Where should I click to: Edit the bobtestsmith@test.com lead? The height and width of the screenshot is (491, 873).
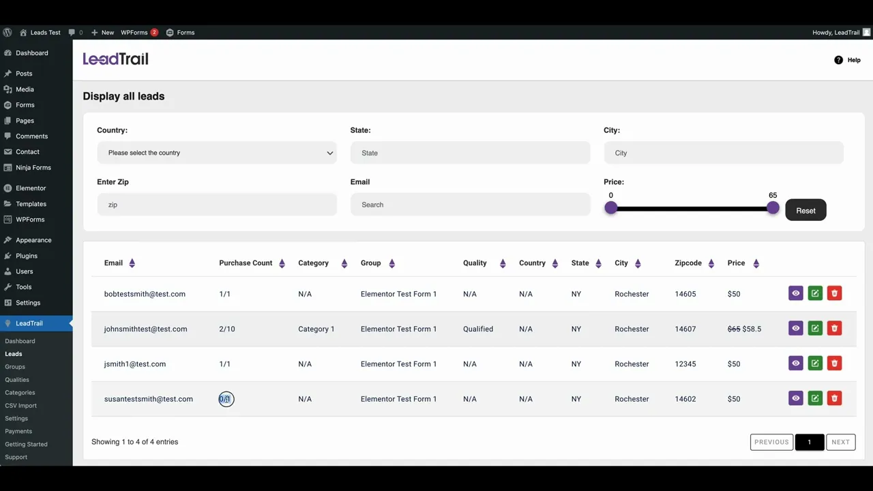click(815, 293)
